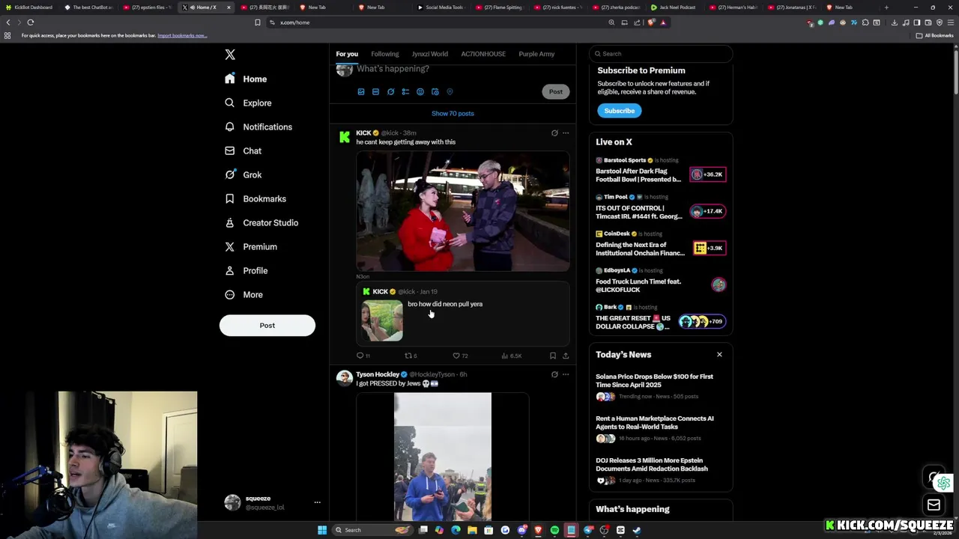
Task: Open Creator Studio in the sidebar
Action: point(261,222)
